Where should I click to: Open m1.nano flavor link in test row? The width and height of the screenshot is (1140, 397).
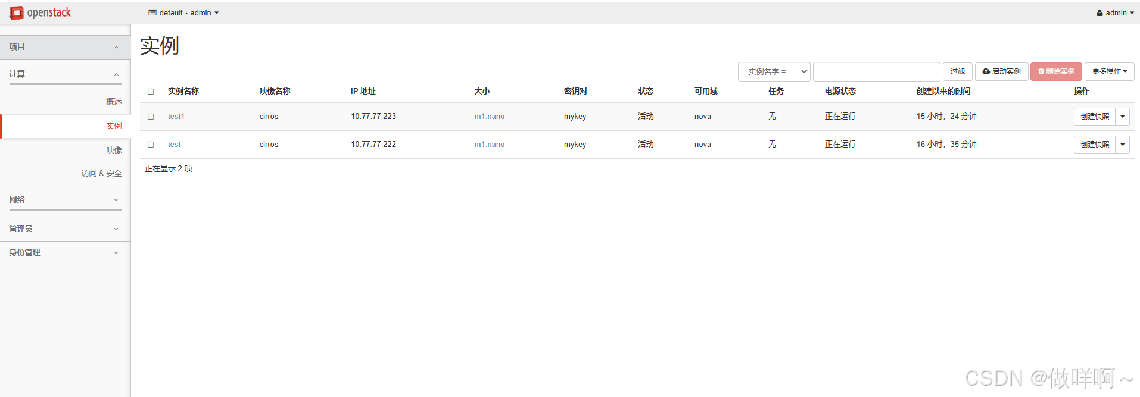point(489,145)
